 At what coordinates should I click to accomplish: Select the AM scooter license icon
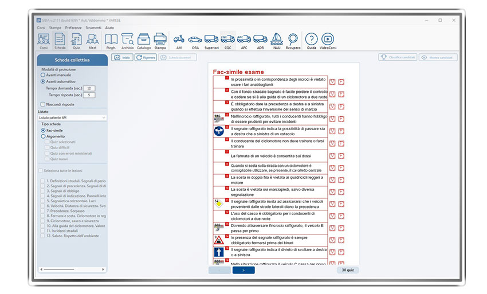[x=179, y=41]
